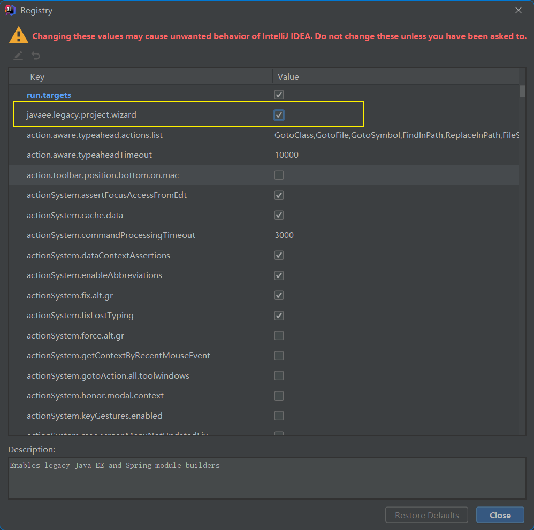Screen dimensions: 534x530
Task: Click the Description text area
Action: click(x=267, y=478)
